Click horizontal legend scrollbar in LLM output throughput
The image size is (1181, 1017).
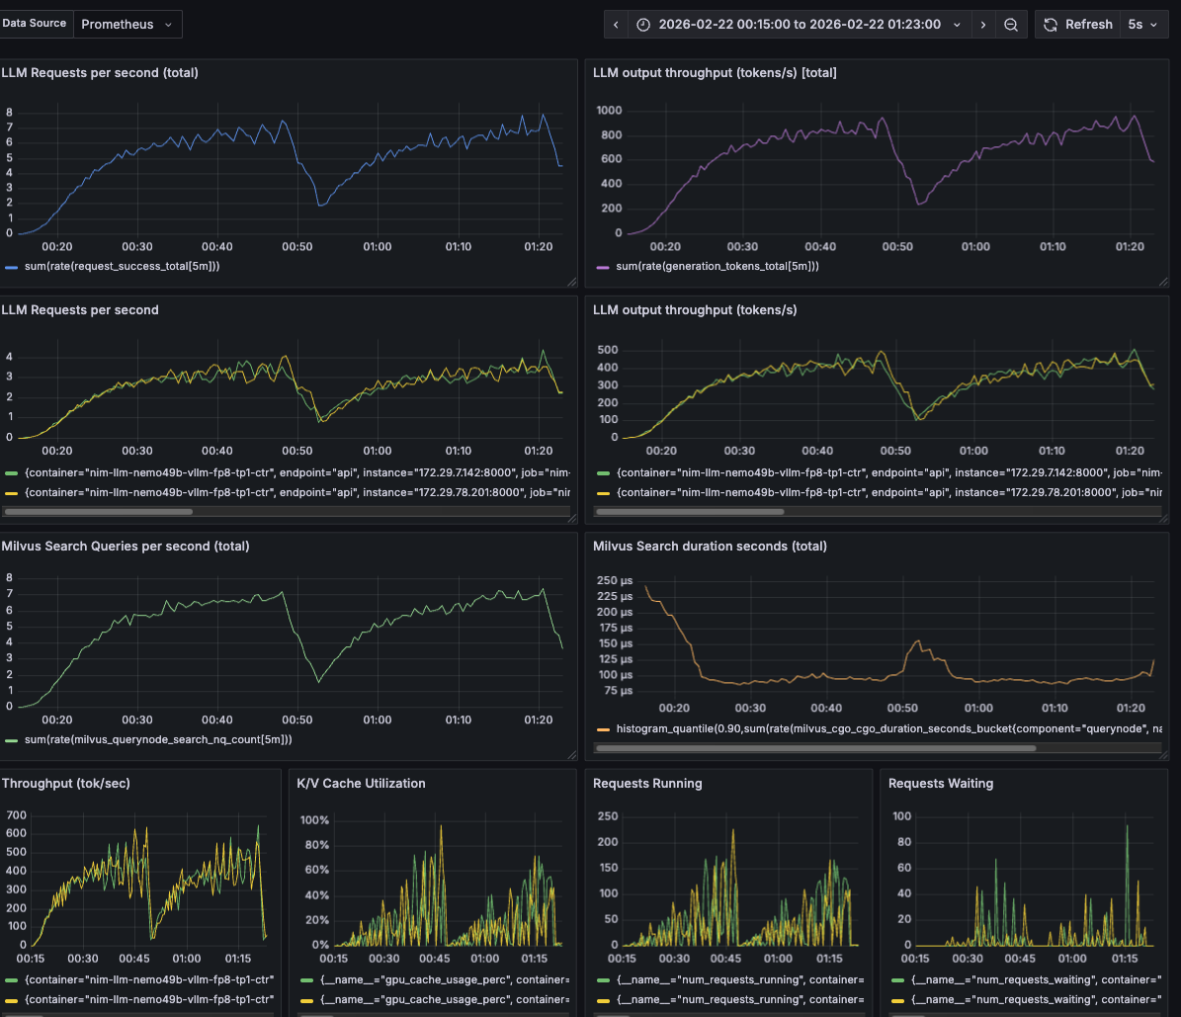(x=690, y=512)
